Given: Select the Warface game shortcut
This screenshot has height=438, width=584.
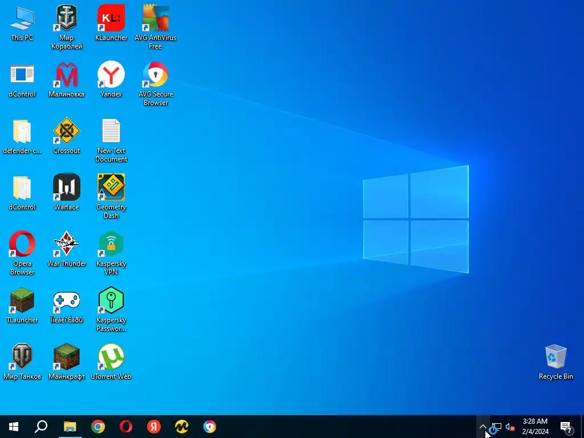Looking at the screenshot, I should point(66,193).
